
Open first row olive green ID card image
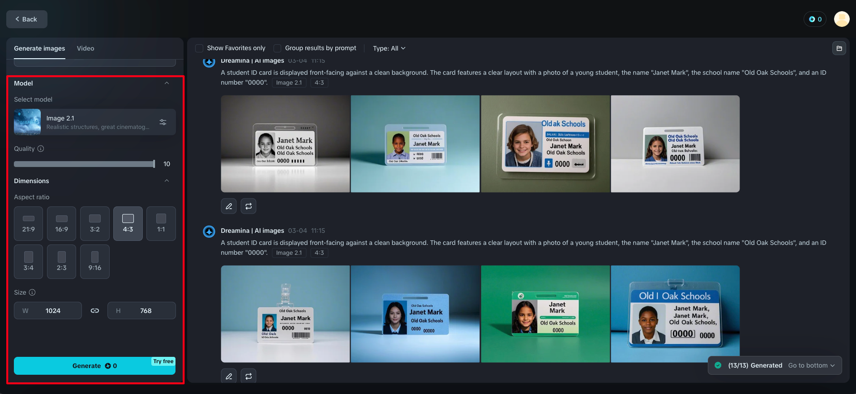click(x=545, y=144)
